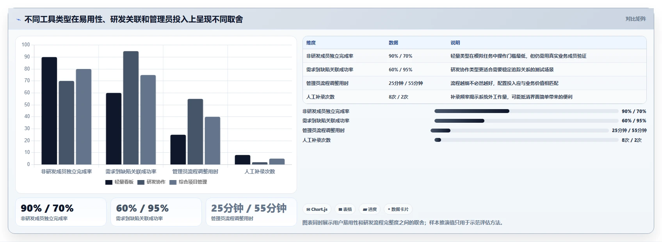Toggle the 研发协作 legend swatch
662x242 pixels.
click(x=141, y=182)
